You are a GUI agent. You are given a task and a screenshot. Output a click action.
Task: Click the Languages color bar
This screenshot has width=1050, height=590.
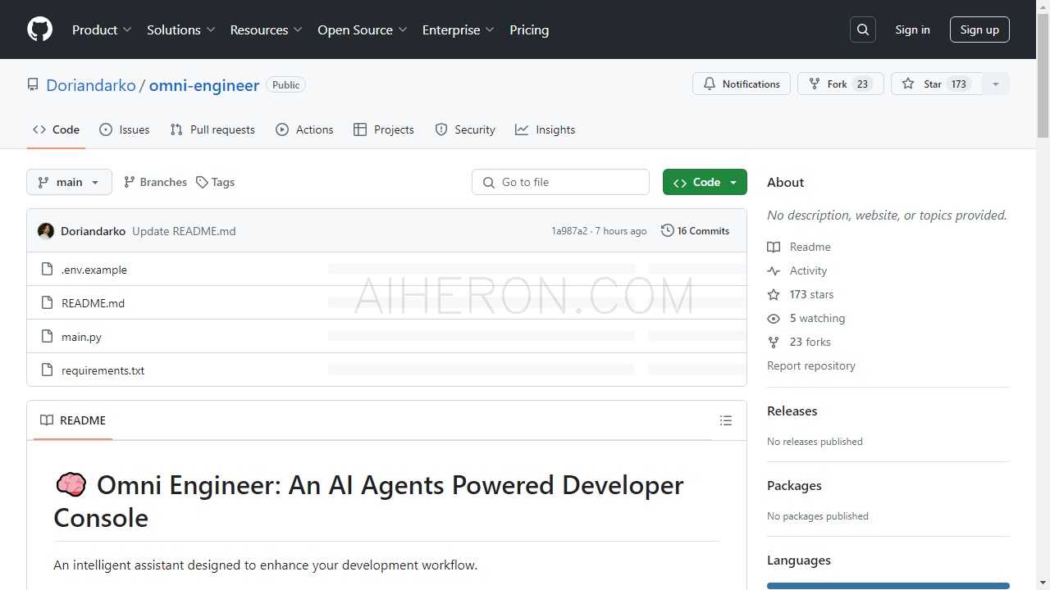(x=888, y=586)
